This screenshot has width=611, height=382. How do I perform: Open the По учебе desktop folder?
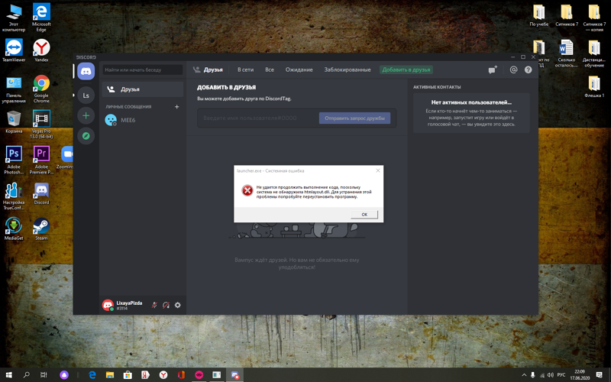(x=539, y=15)
